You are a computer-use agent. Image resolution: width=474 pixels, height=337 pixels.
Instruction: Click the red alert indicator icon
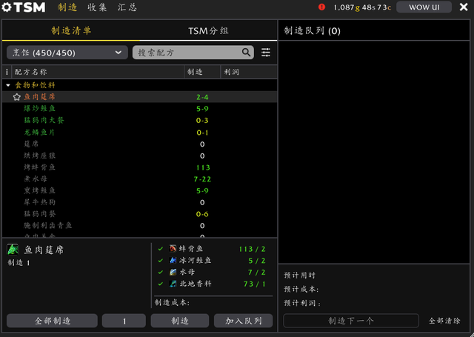pyautogui.click(x=321, y=7)
